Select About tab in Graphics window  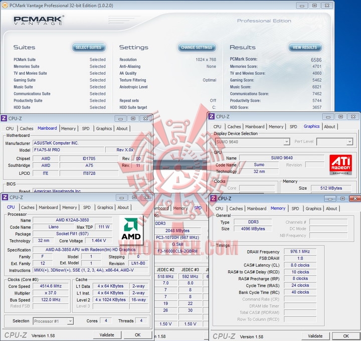(x=330, y=127)
